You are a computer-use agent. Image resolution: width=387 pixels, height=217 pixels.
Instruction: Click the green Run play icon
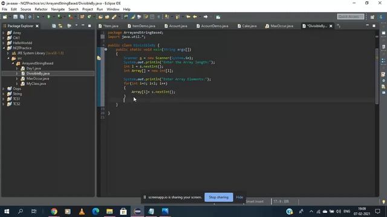coord(48,17)
